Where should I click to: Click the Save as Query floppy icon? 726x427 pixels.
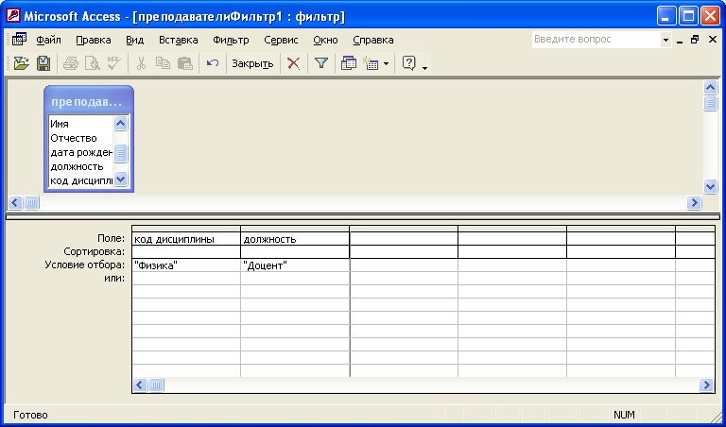43,63
